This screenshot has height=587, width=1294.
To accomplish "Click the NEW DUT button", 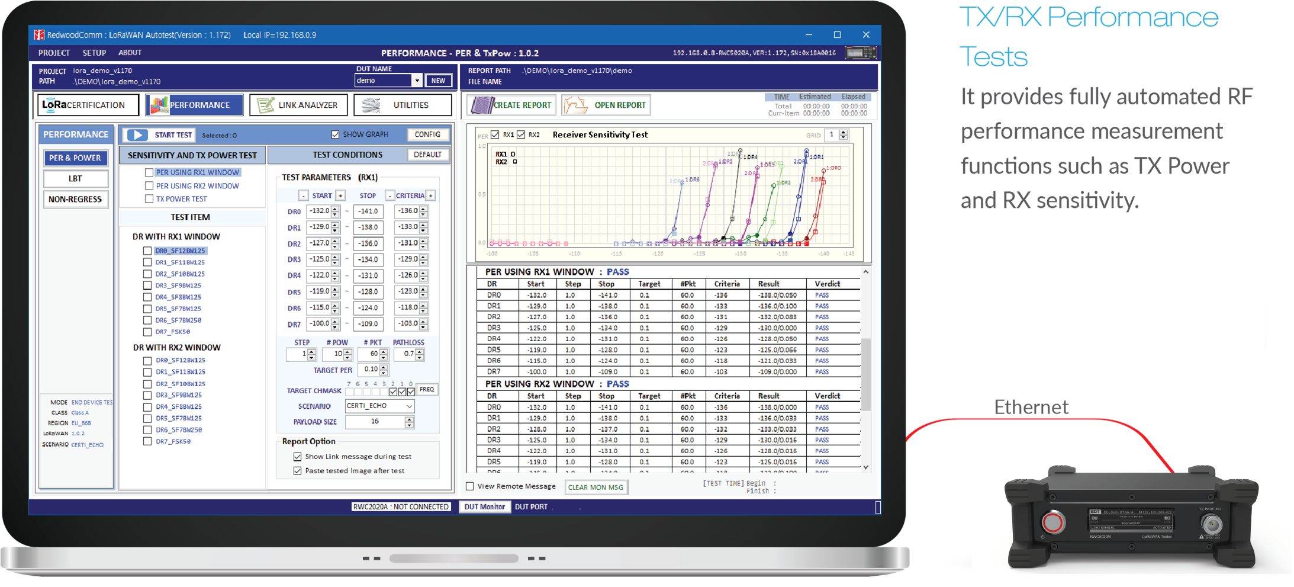I will (438, 81).
